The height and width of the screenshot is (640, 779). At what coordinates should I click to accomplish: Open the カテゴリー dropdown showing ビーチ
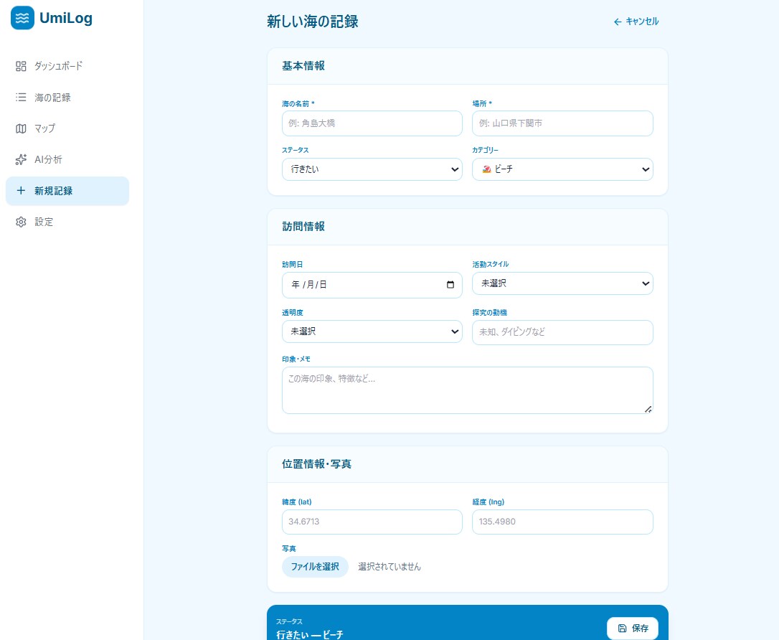tap(562, 169)
